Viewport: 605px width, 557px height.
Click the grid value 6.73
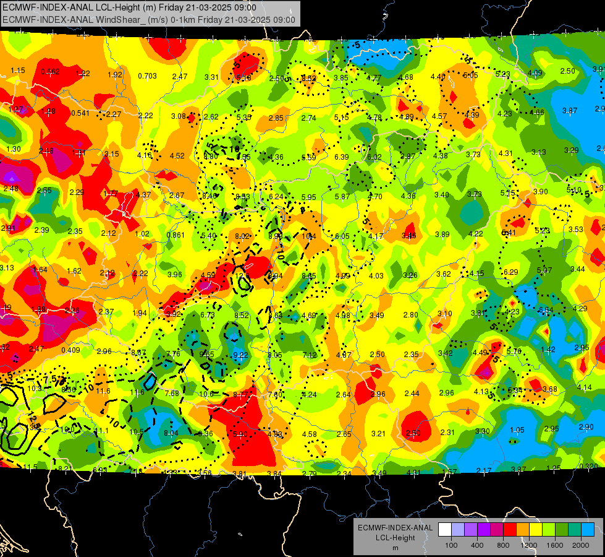click(207, 315)
